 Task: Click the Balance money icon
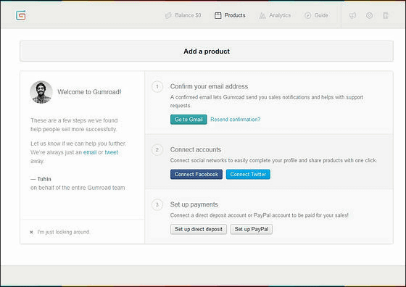click(168, 15)
